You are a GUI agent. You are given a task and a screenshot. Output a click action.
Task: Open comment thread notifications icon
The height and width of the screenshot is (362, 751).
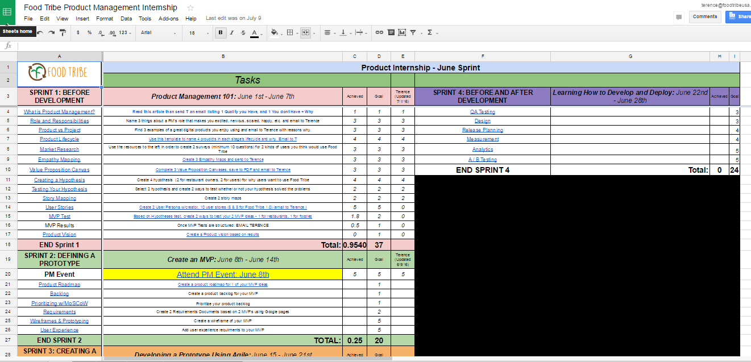pos(678,17)
